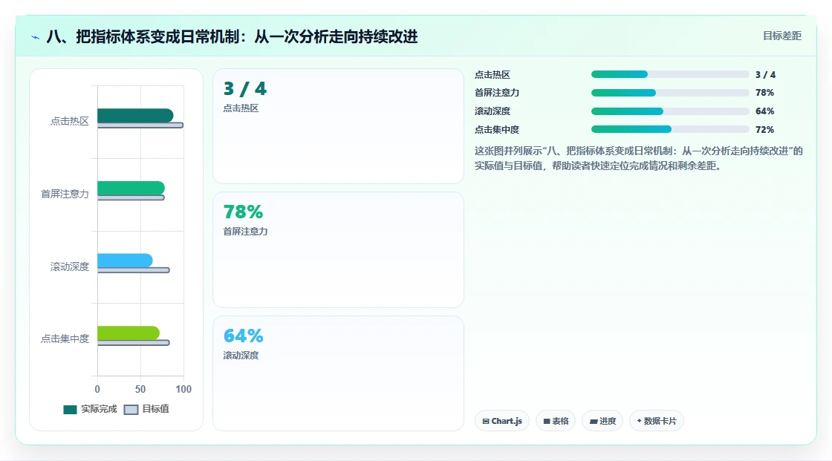832x461 pixels.
Task: Click the 点击热区 progress bar
Action: pyautogui.click(x=670, y=74)
